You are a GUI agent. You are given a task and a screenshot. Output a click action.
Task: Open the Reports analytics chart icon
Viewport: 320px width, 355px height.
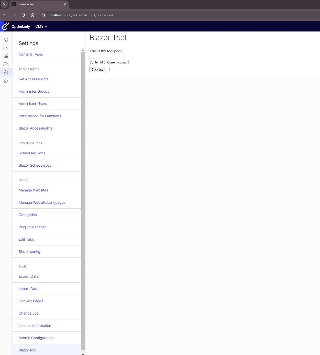pyautogui.click(x=6, y=56)
